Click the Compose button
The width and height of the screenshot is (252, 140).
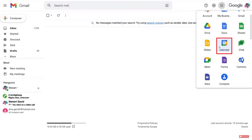pos(13,18)
